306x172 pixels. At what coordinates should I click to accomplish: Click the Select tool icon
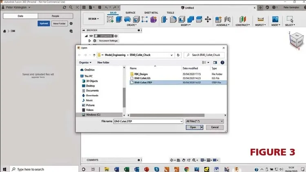[x=290, y=19]
